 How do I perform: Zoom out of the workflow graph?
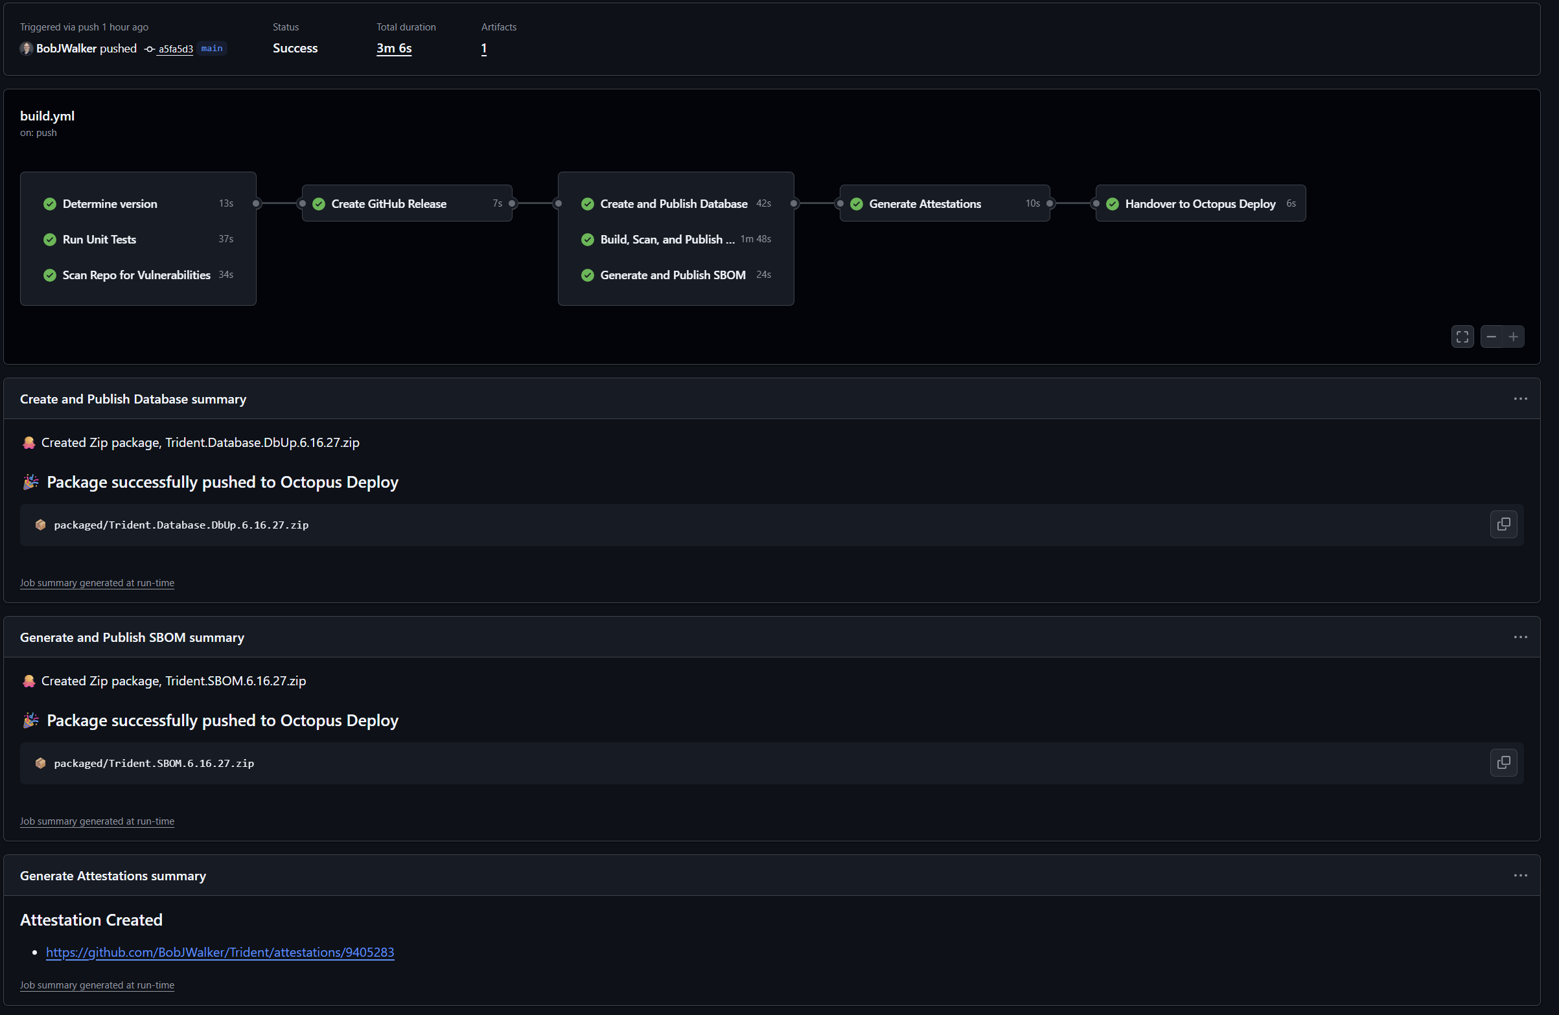[x=1492, y=336]
